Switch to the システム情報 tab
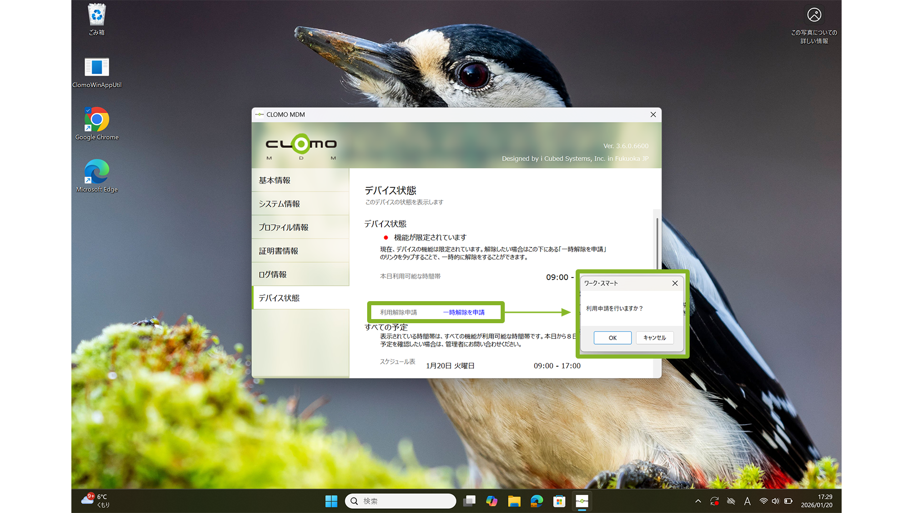Image resolution: width=913 pixels, height=513 pixels. pyautogui.click(x=300, y=204)
